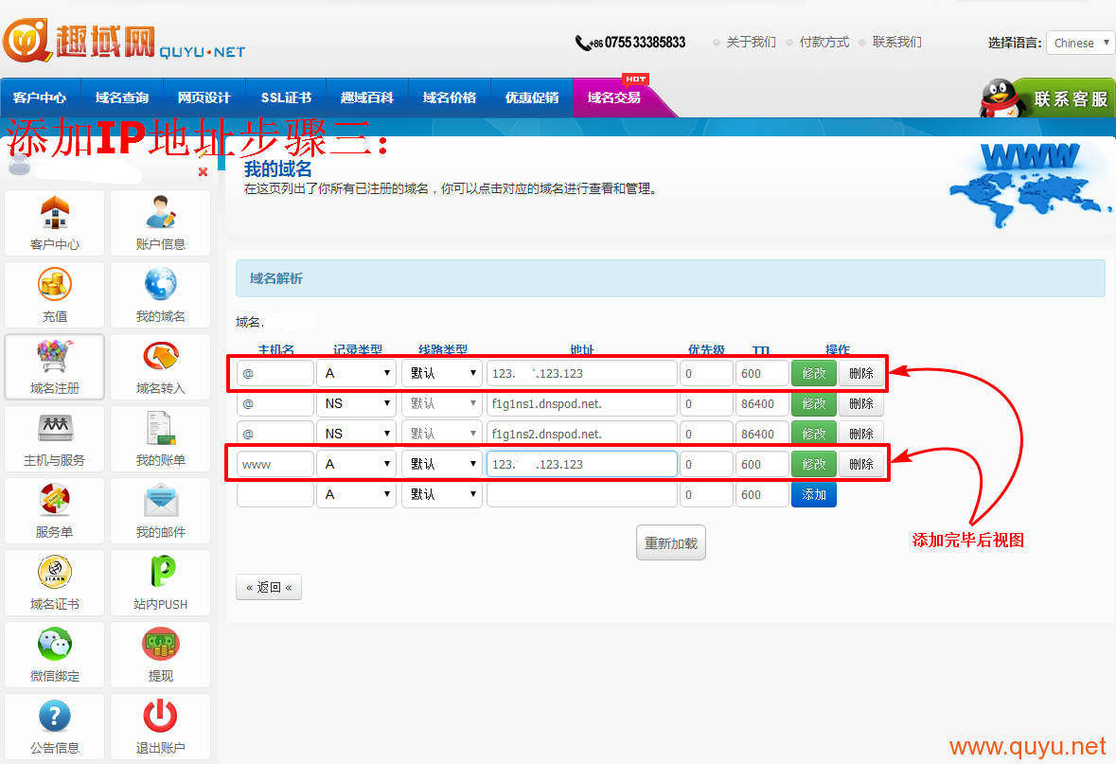Click 修改 for first @ A record

point(813,373)
